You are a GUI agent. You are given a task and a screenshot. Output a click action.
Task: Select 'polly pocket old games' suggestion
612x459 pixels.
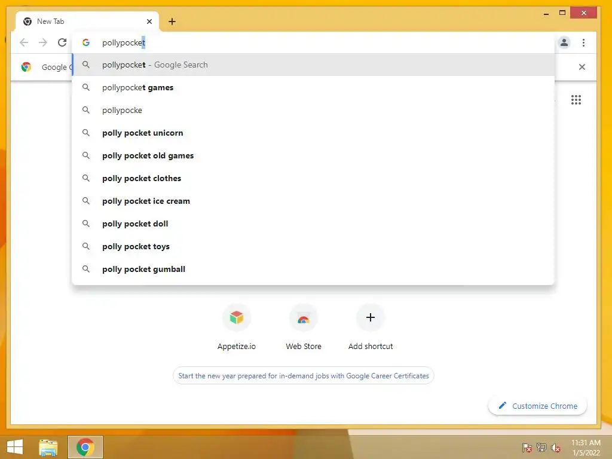313,155
